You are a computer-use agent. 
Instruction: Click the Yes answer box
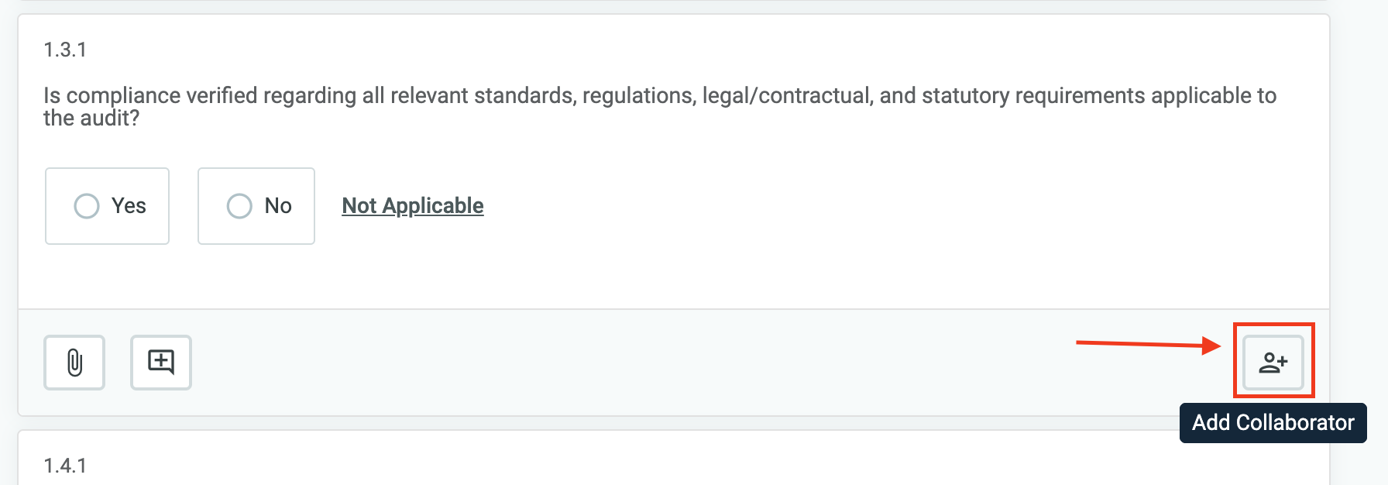(x=107, y=206)
